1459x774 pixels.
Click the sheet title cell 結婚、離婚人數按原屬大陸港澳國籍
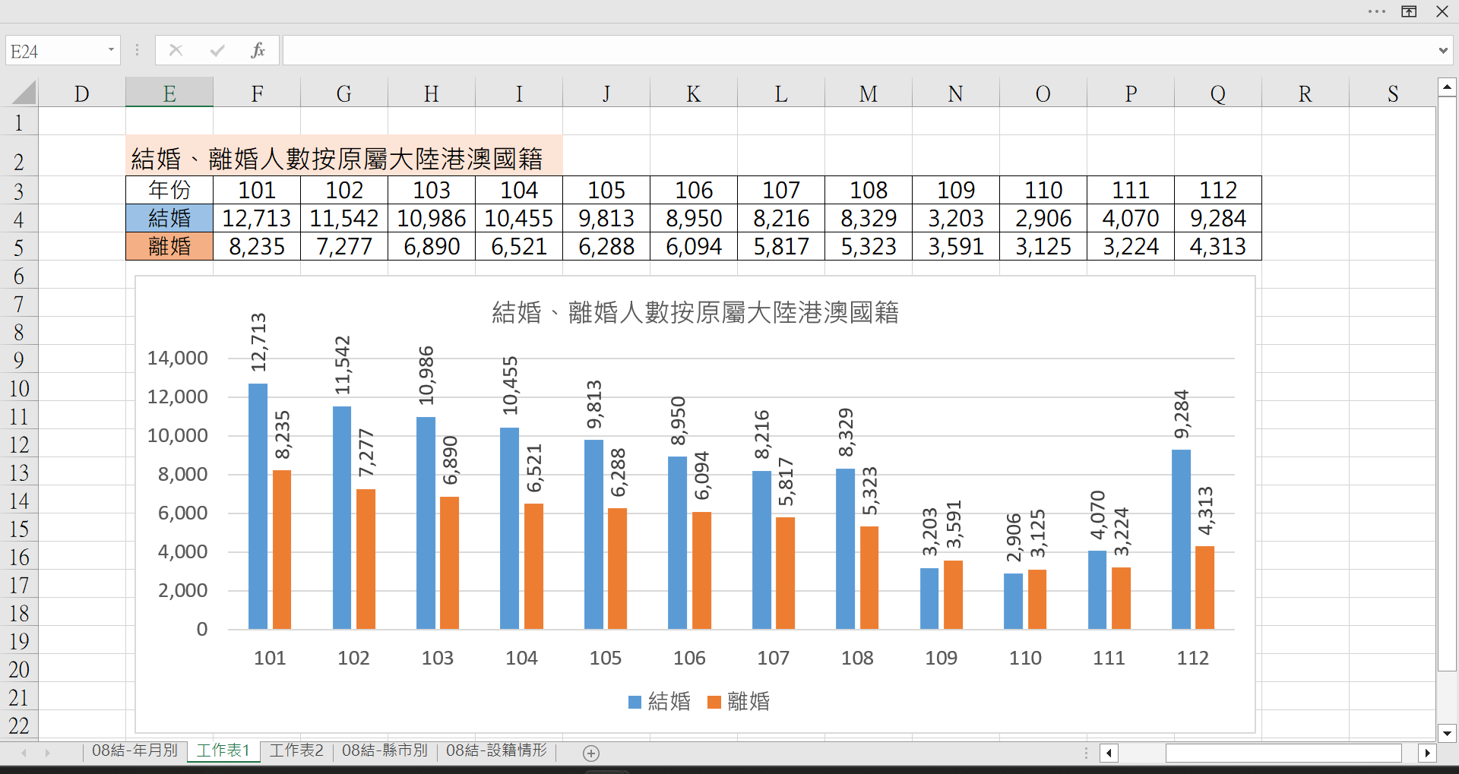click(x=344, y=156)
